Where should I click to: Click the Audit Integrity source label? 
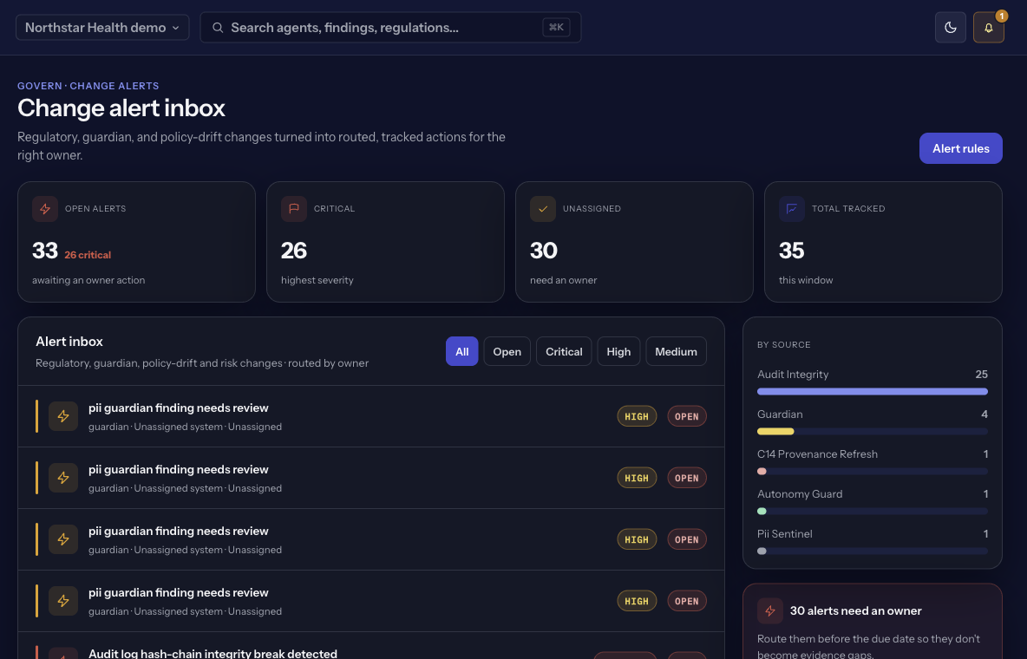[793, 375]
